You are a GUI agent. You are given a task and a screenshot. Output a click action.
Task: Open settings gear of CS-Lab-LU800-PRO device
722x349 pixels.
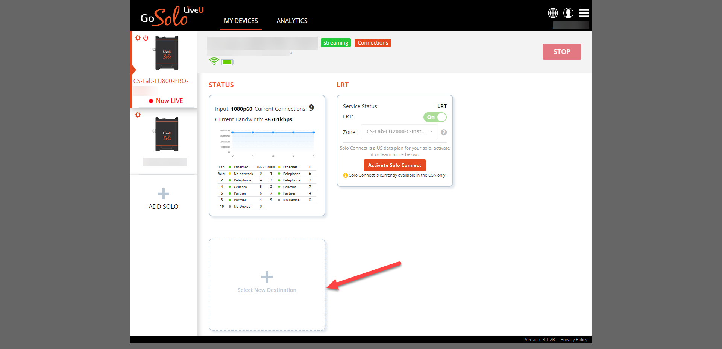click(138, 38)
